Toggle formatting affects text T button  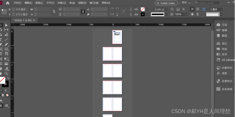(5, 91)
